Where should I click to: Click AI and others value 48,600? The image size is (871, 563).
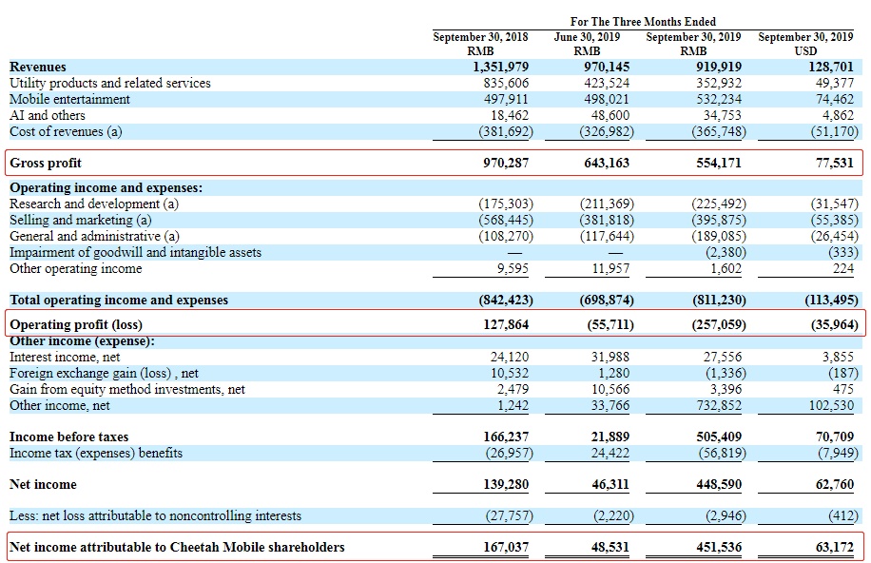coord(610,116)
